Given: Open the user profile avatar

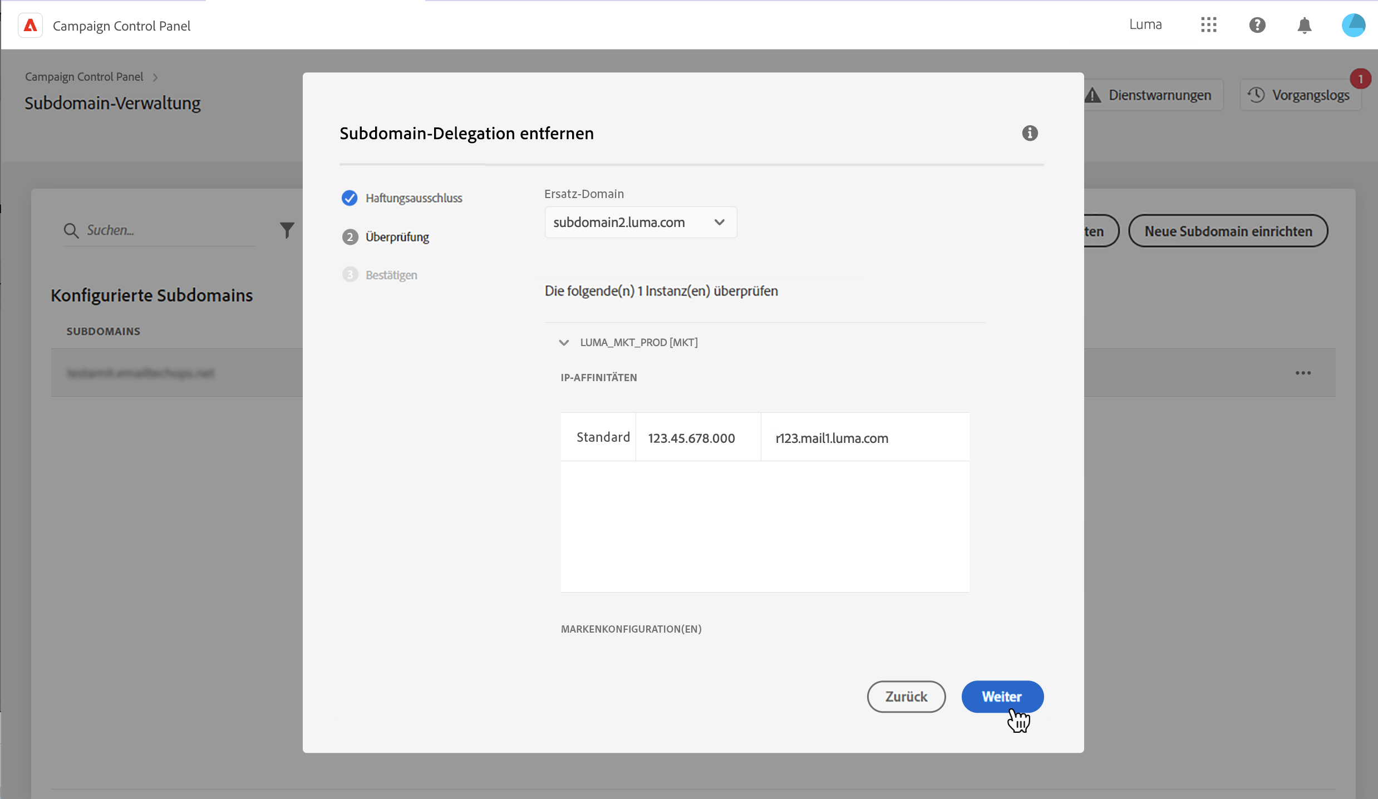Looking at the screenshot, I should [x=1353, y=26].
